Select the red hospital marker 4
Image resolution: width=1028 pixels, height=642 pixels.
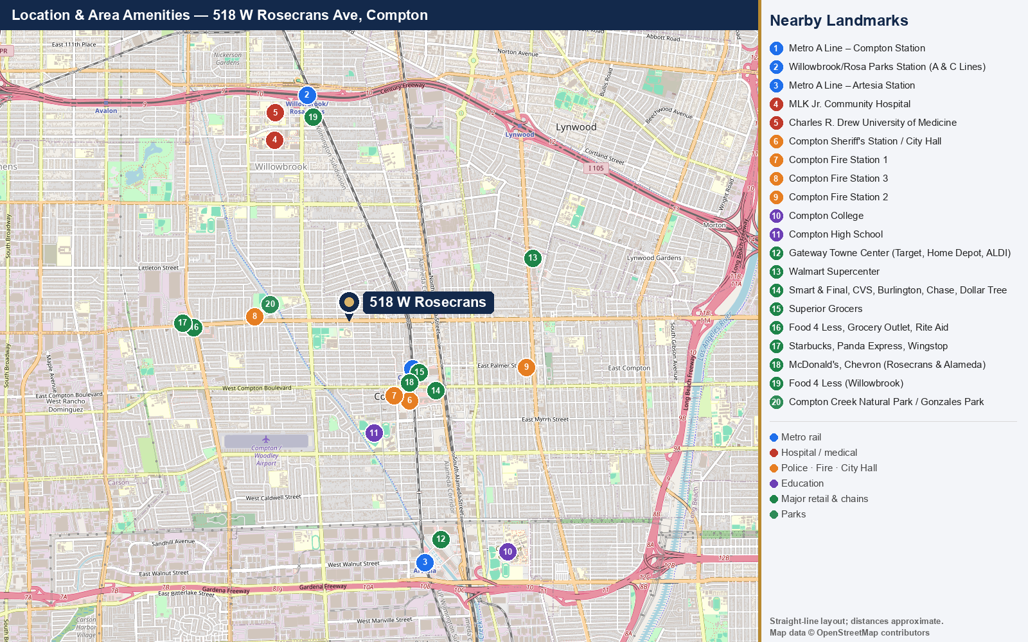(x=275, y=140)
